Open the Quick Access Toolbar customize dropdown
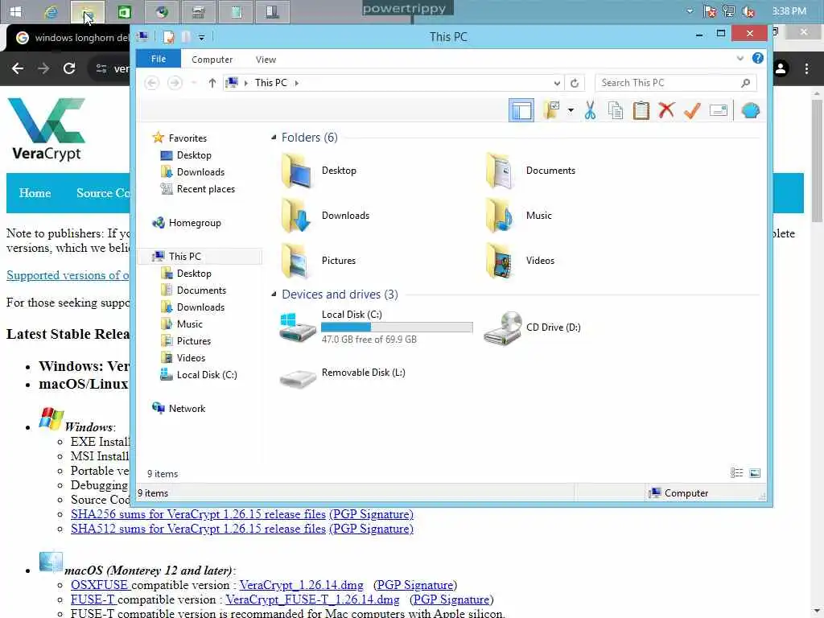 [x=201, y=37]
